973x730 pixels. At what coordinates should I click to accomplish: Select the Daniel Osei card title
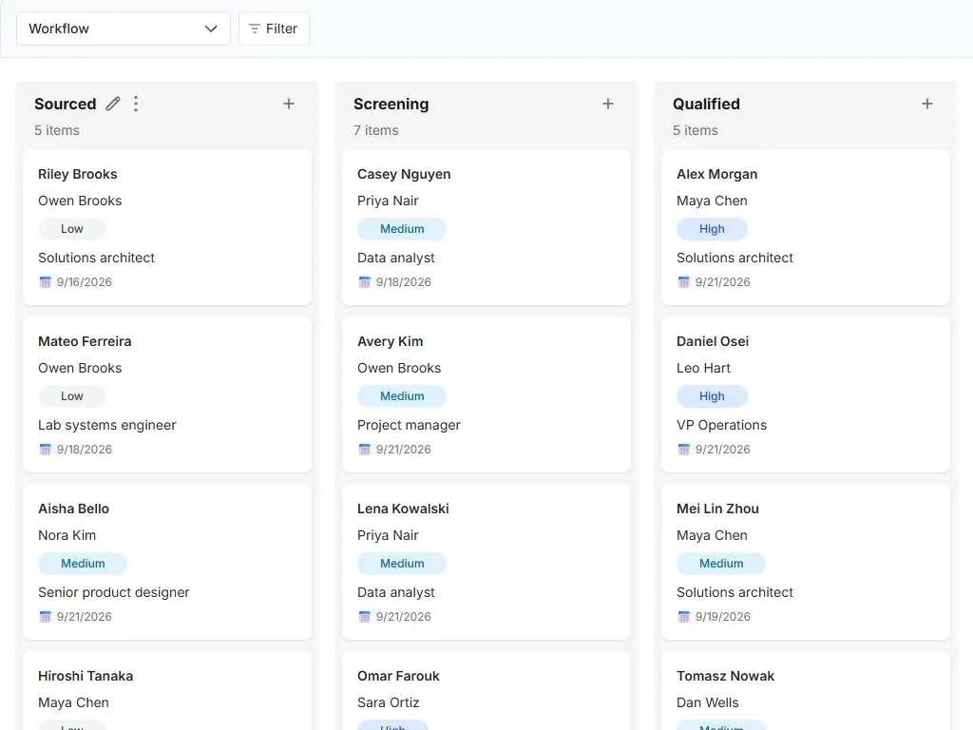pos(713,341)
